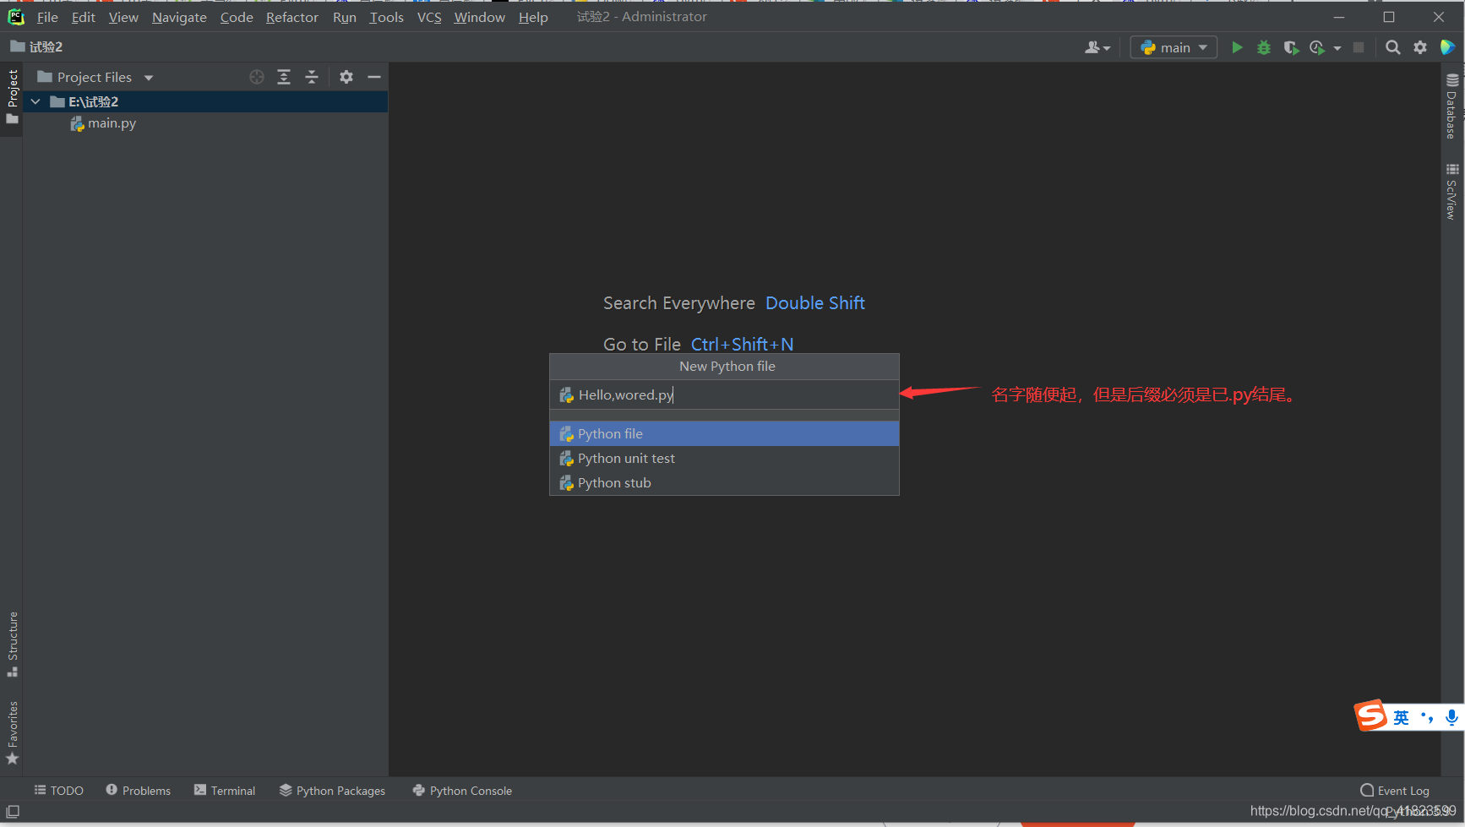Open the Navigate menu
The width and height of the screenshot is (1465, 827).
179,17
